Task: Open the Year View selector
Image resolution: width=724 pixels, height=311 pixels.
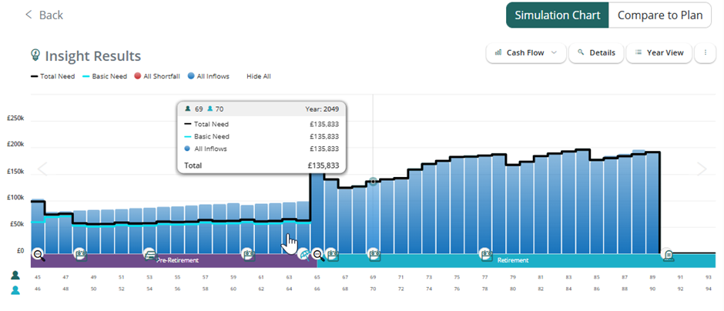Action: (659, 53)
